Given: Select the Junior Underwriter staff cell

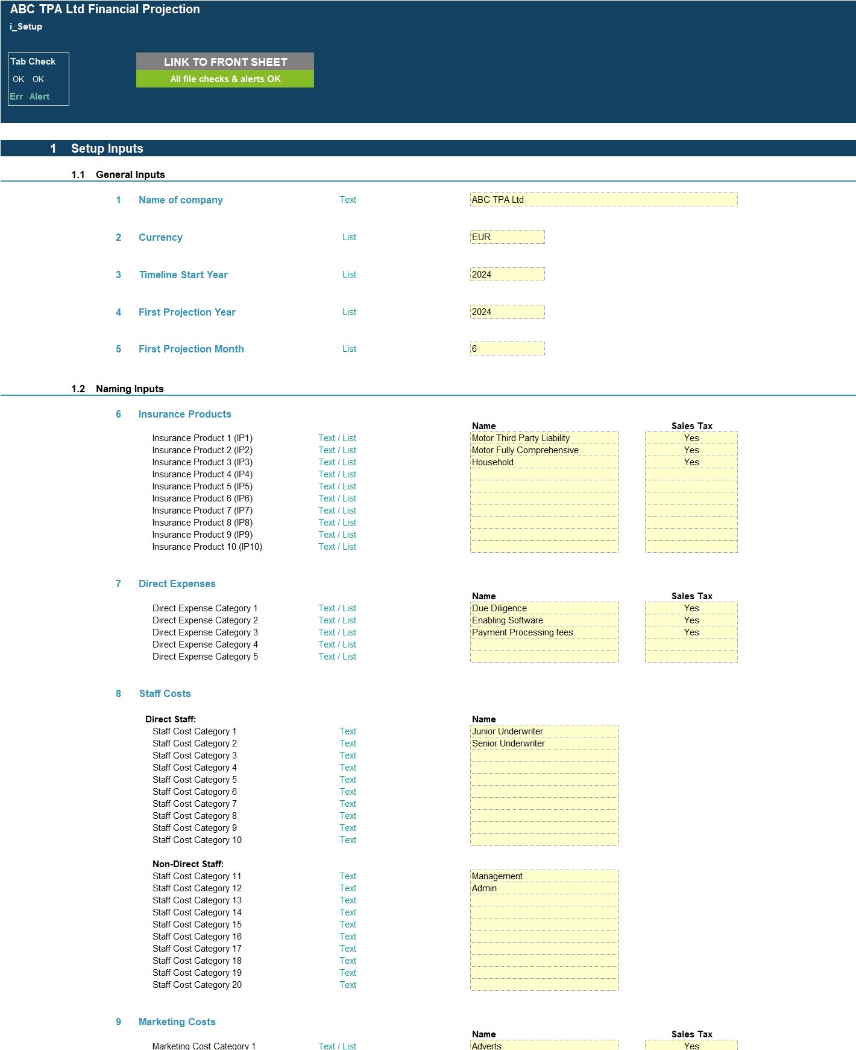Looking at the screenshot, I should click(x=544, y=731).
